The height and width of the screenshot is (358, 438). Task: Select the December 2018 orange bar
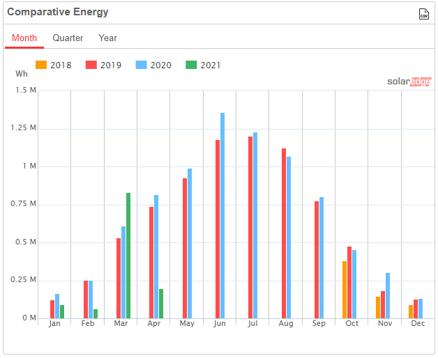(x=411, y=311)
